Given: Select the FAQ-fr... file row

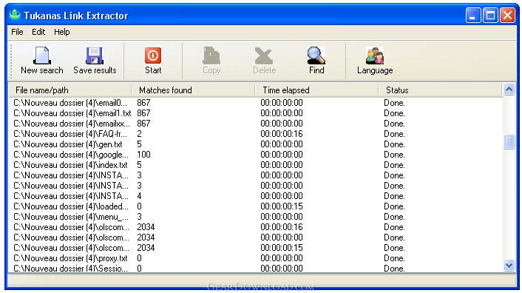Looking at the screenshot, I should pos(256,134).
